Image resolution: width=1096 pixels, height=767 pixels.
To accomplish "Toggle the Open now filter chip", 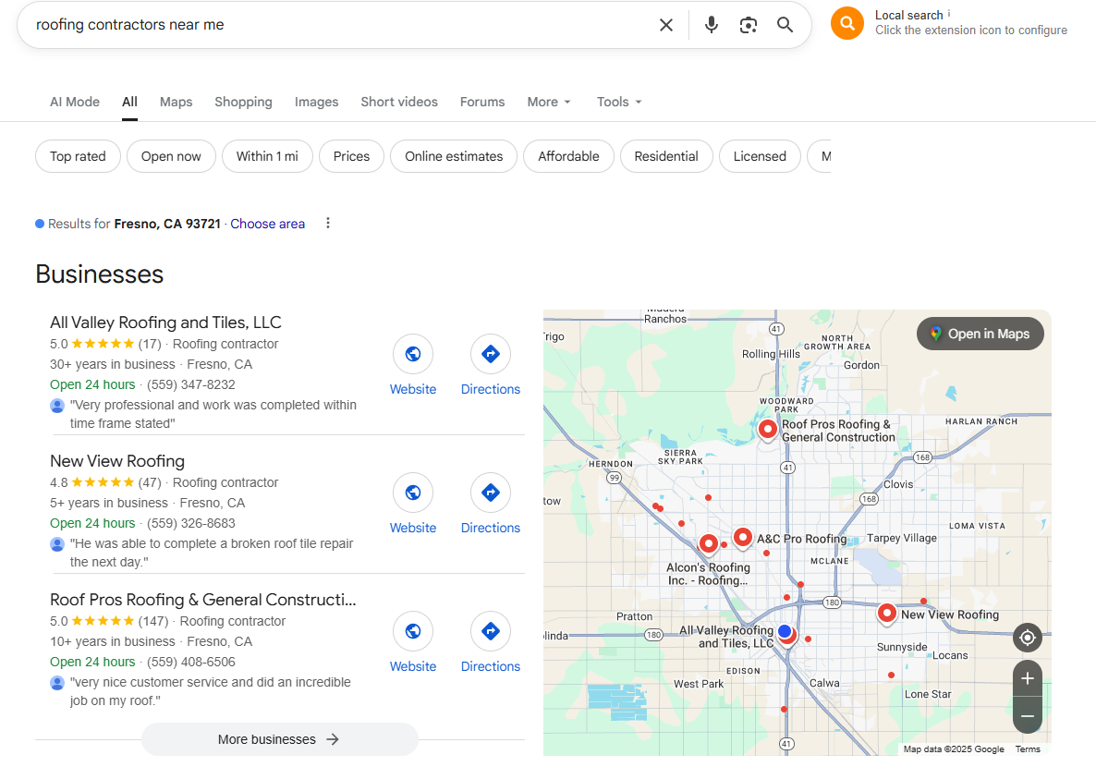I will click(171, 156).
